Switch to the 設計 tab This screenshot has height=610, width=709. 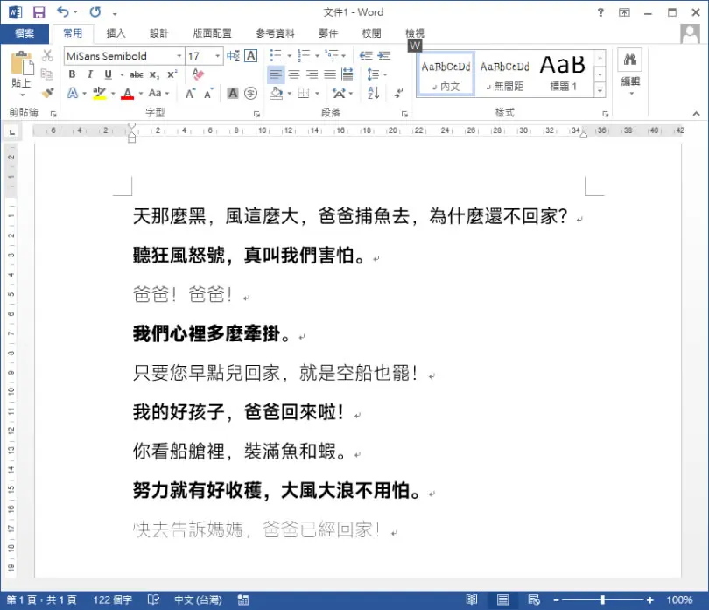tap(158, 33)
